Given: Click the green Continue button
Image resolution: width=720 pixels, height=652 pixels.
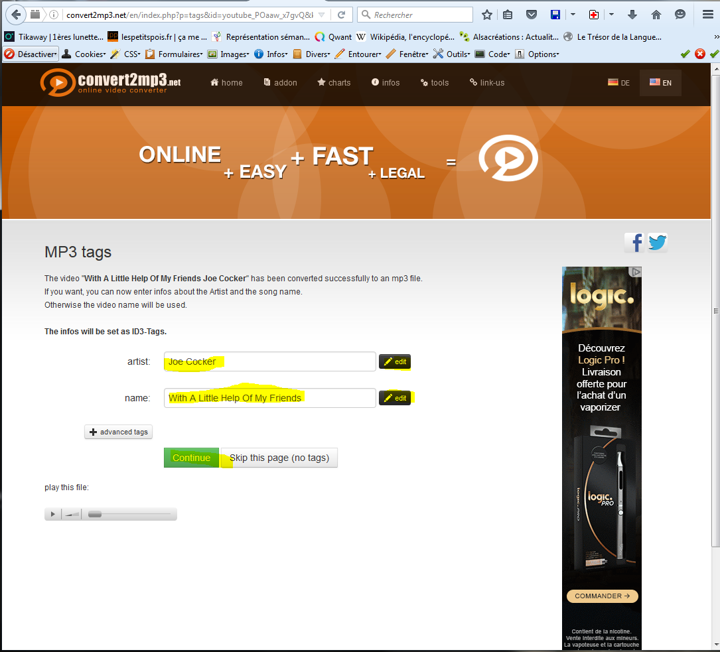Looking at the screenshot, I should tap(192, 458).
